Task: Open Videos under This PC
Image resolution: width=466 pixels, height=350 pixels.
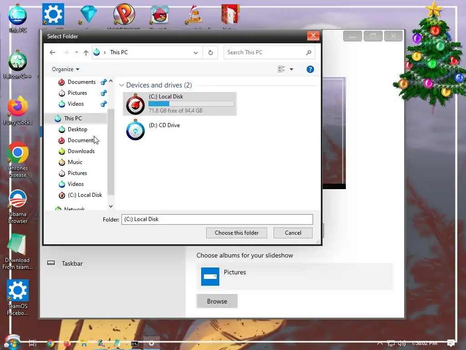Action: click(x=76, y=184)
